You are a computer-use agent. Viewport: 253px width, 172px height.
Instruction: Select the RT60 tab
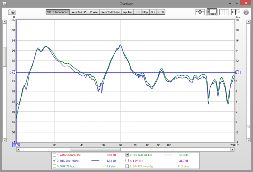(160, 12)
